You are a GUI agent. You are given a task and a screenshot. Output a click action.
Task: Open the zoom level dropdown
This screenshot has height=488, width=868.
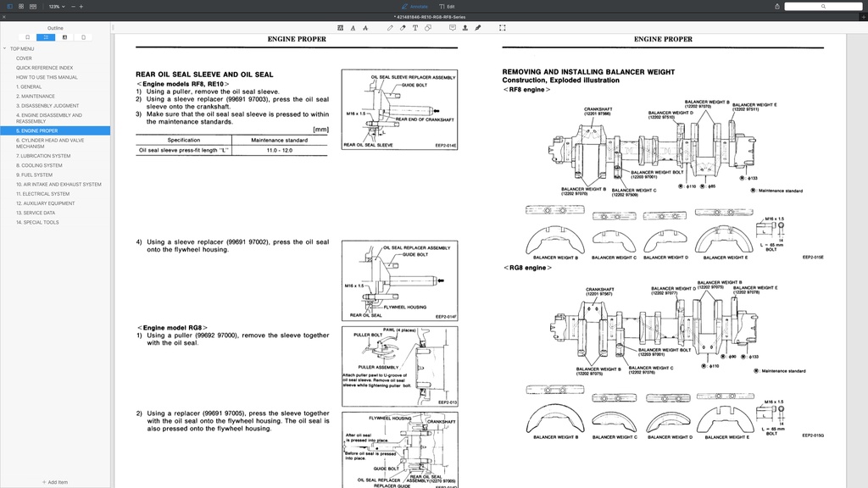pyautogui.click(x=58, y=6)
